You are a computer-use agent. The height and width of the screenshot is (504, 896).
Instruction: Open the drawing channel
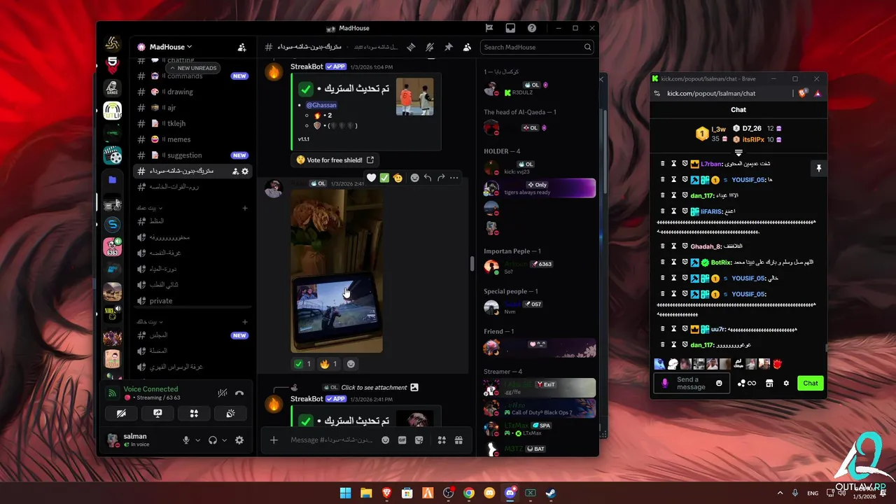coord(192,92)
